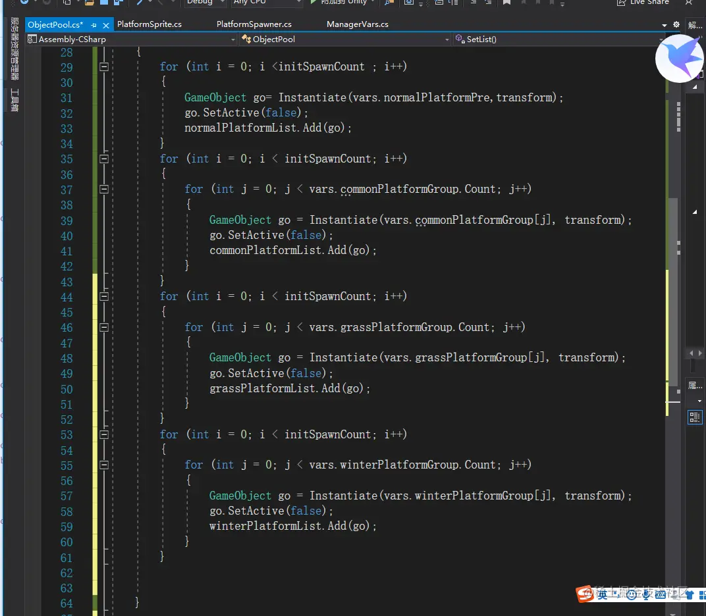This screenshot has height=616, width=706.
Task: Click the pin icon on ObjectPool.cs tab
Action: [x=93, y=25]
